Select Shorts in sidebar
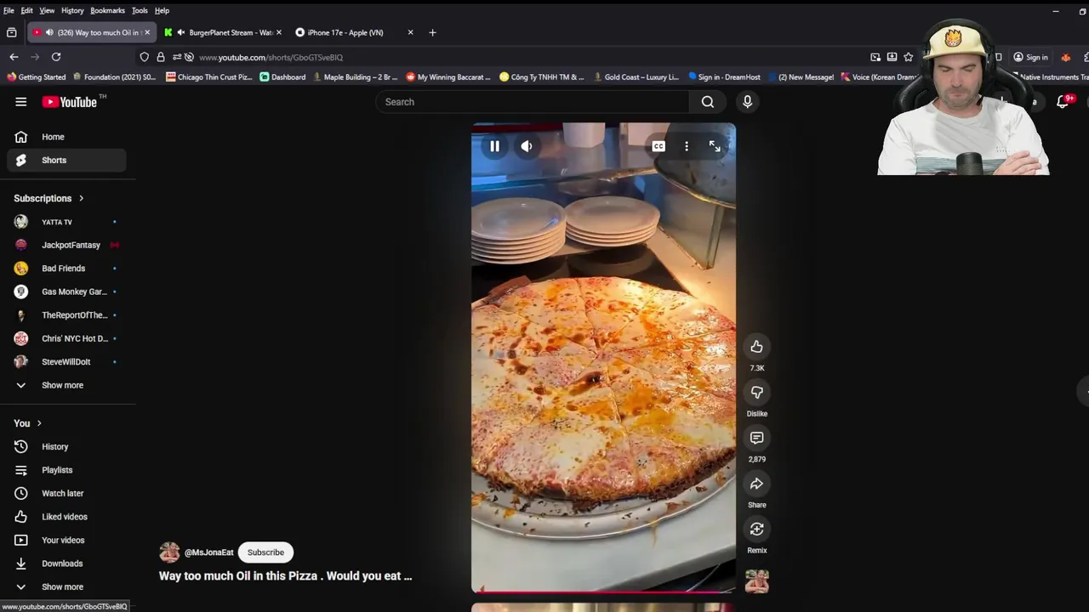This screenshot has width=1089, height=612. coord(66,160)
